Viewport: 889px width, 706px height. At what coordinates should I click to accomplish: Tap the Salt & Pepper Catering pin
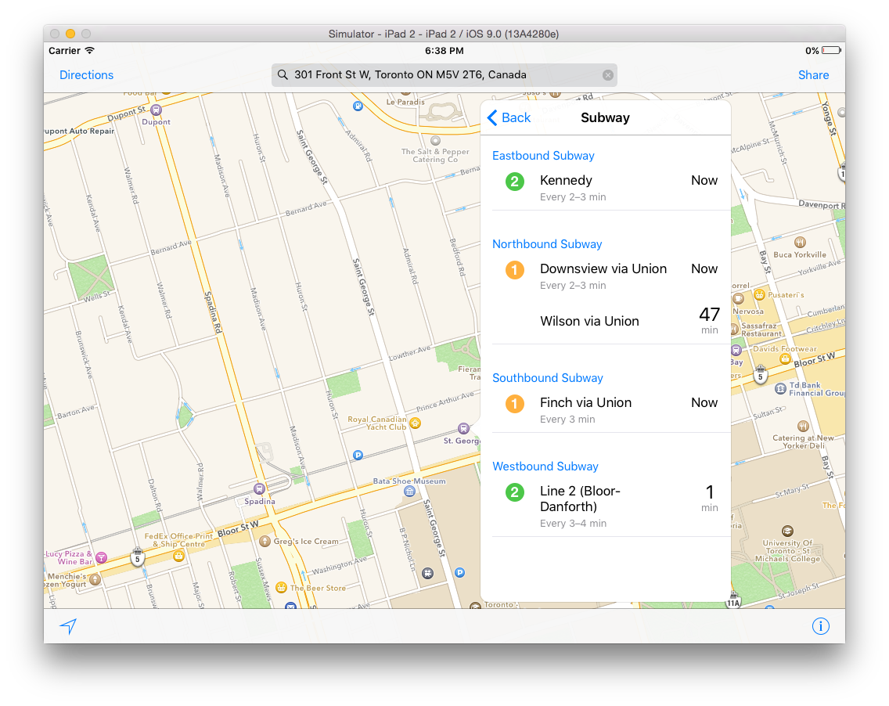click(435, 141)
